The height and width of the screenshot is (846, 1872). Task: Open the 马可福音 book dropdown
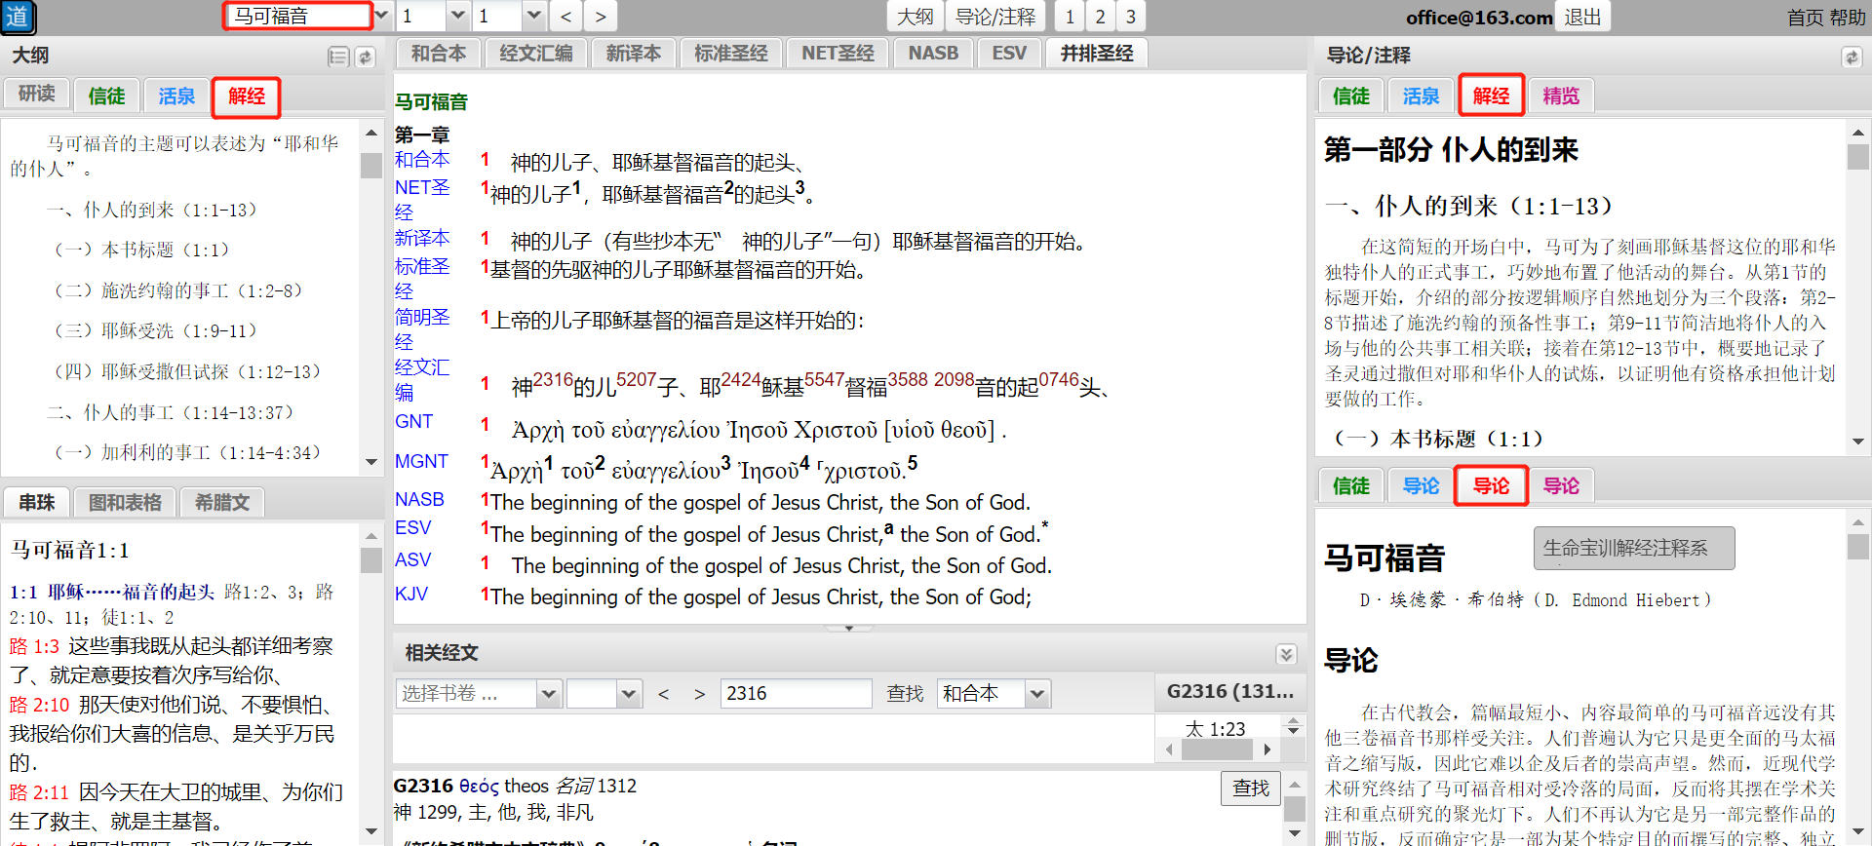pyautogui.click(x=381, y=16)
